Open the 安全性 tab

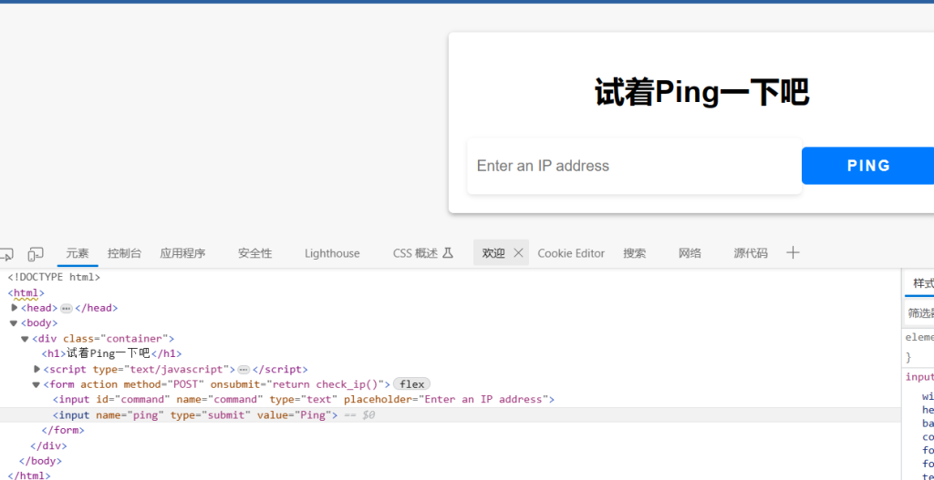pos(255,253)
